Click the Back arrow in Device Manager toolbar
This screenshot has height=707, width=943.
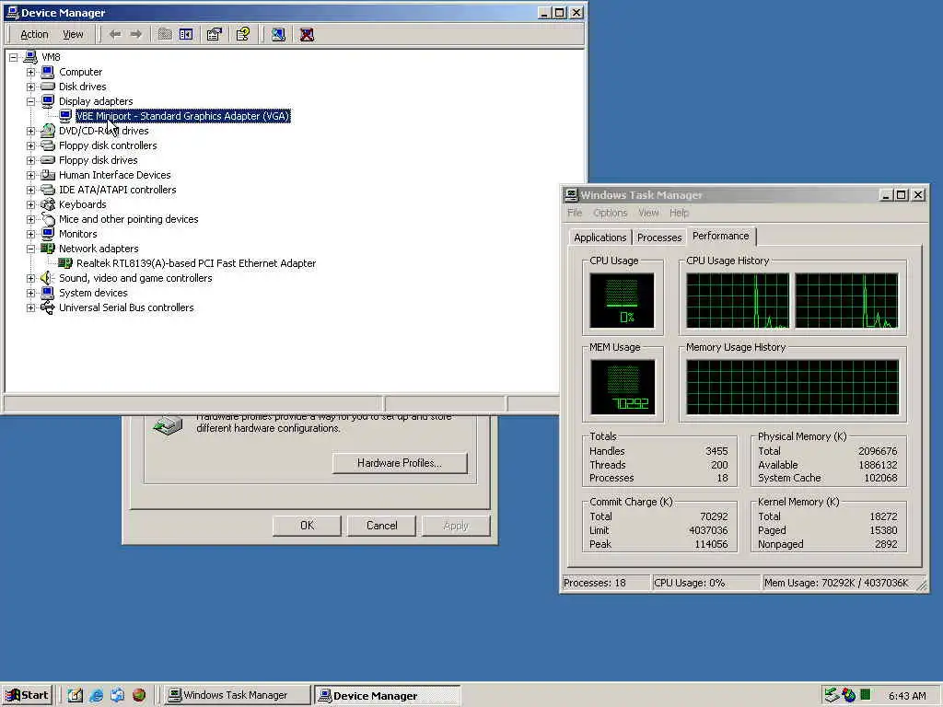(x=115, y=34)
